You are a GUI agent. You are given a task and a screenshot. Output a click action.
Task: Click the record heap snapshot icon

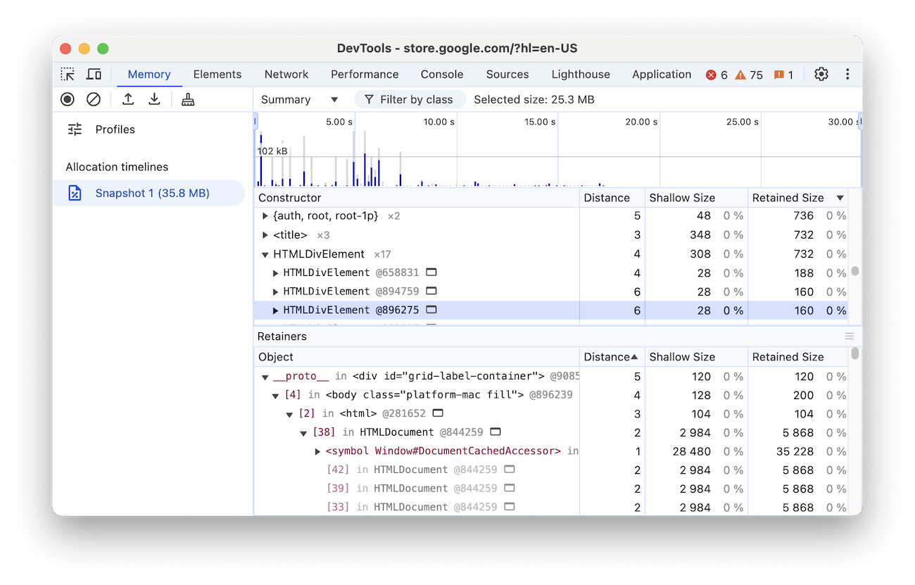(67, 99)
